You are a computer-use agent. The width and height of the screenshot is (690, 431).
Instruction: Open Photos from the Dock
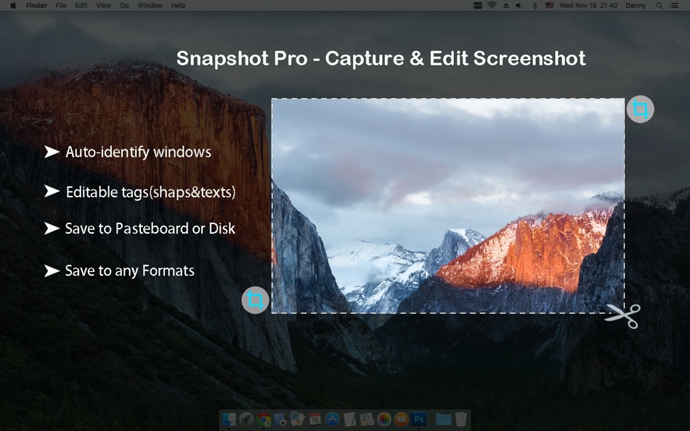(x=384, y=419)
